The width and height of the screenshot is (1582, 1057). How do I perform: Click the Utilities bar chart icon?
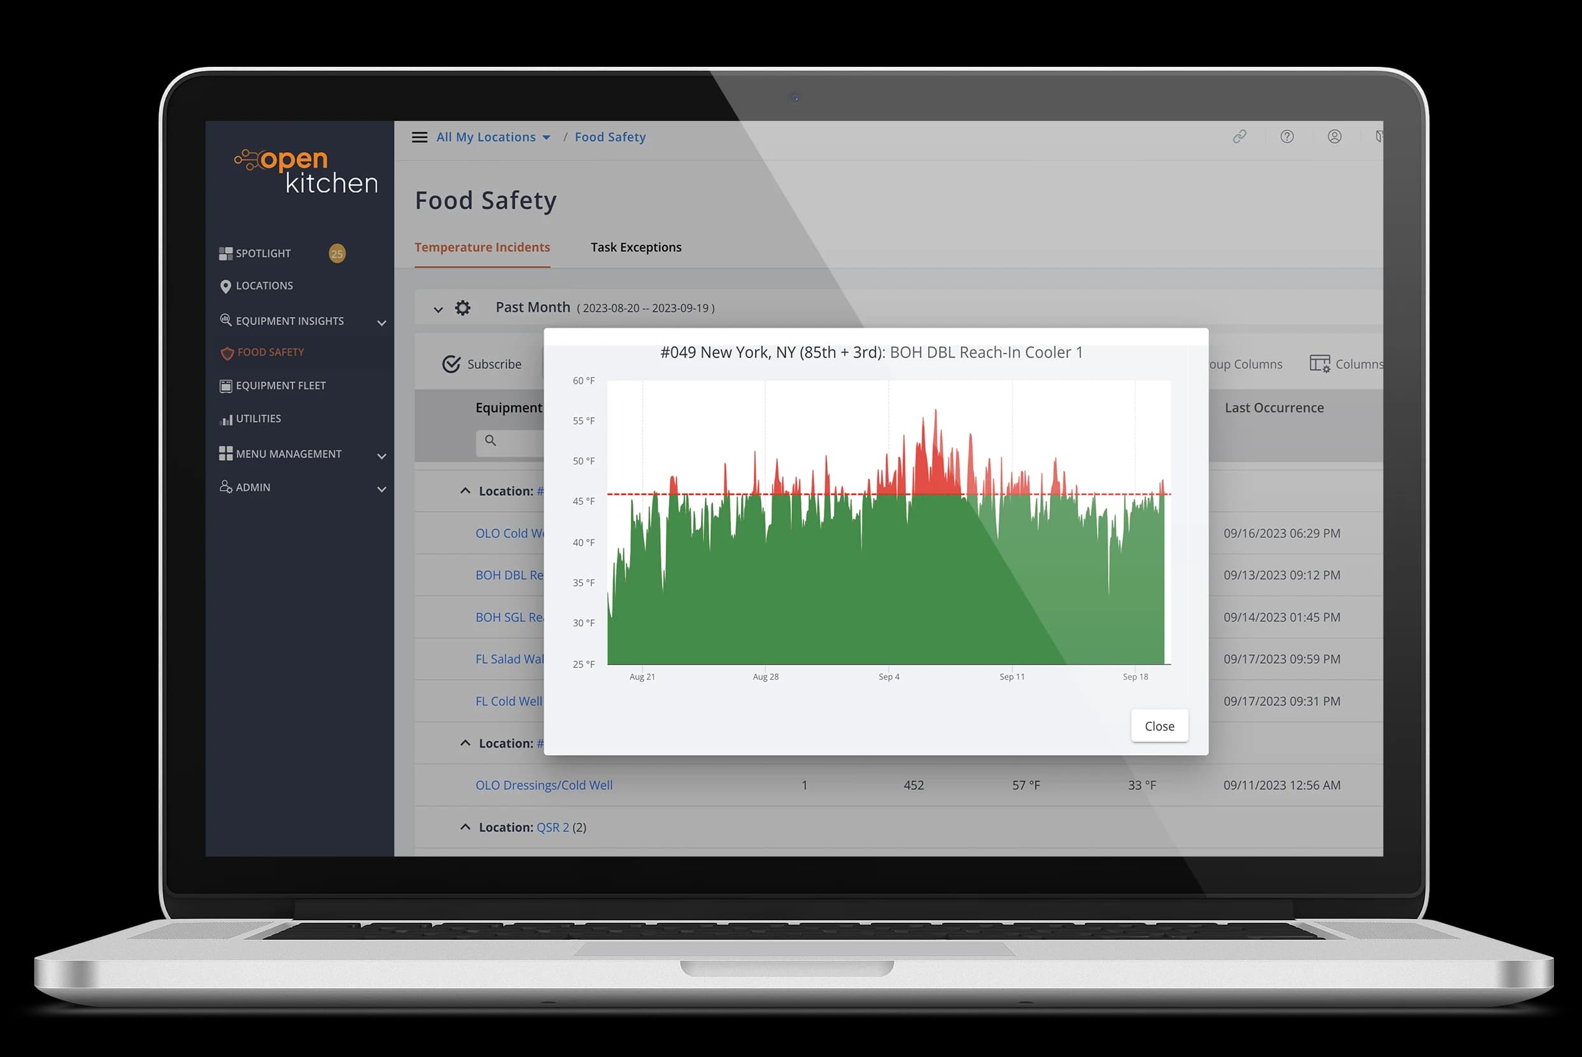point(226,419)
